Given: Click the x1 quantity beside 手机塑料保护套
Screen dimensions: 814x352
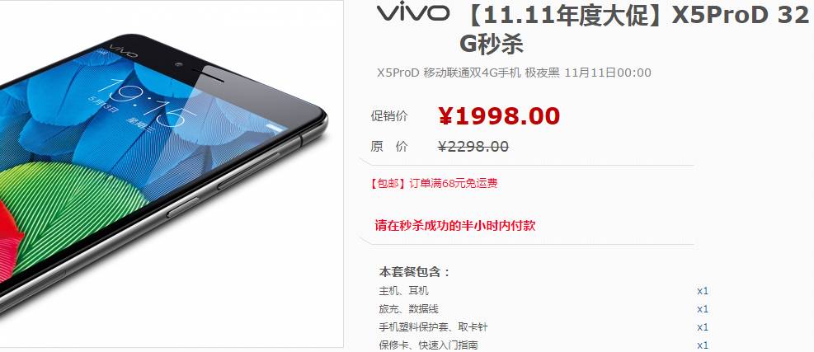Looking at the screenshot, I should click(x=703, y=327).
